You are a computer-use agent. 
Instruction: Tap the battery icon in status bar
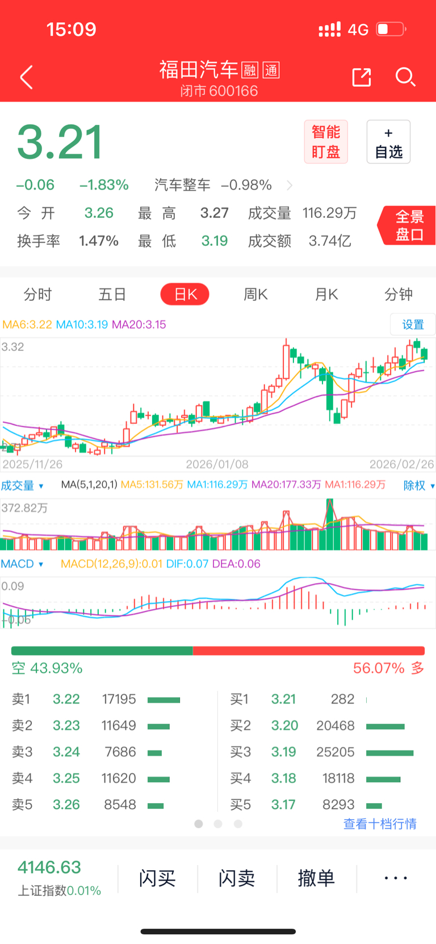(391, 29)
